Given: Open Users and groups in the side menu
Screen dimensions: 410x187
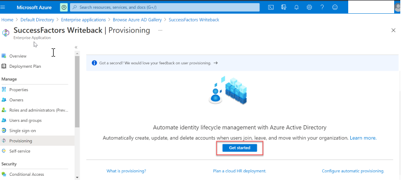Looking at the screenshot, I should click(x=26, y=120).
